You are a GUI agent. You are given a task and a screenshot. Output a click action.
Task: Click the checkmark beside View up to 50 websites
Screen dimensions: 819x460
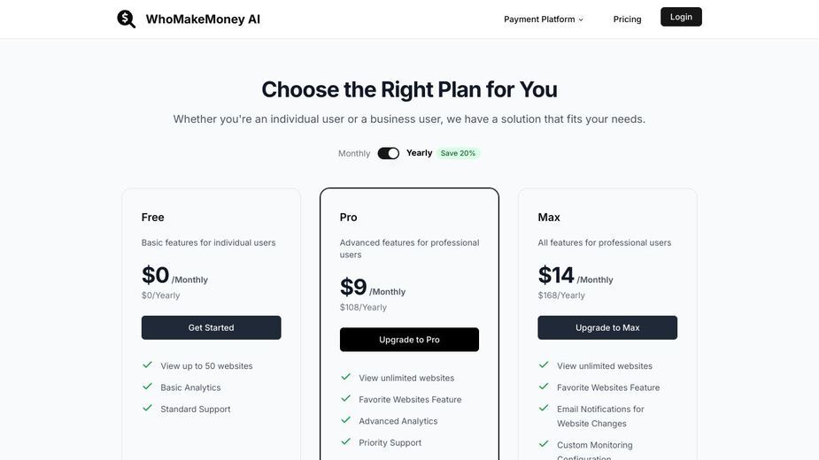(147, 365)
